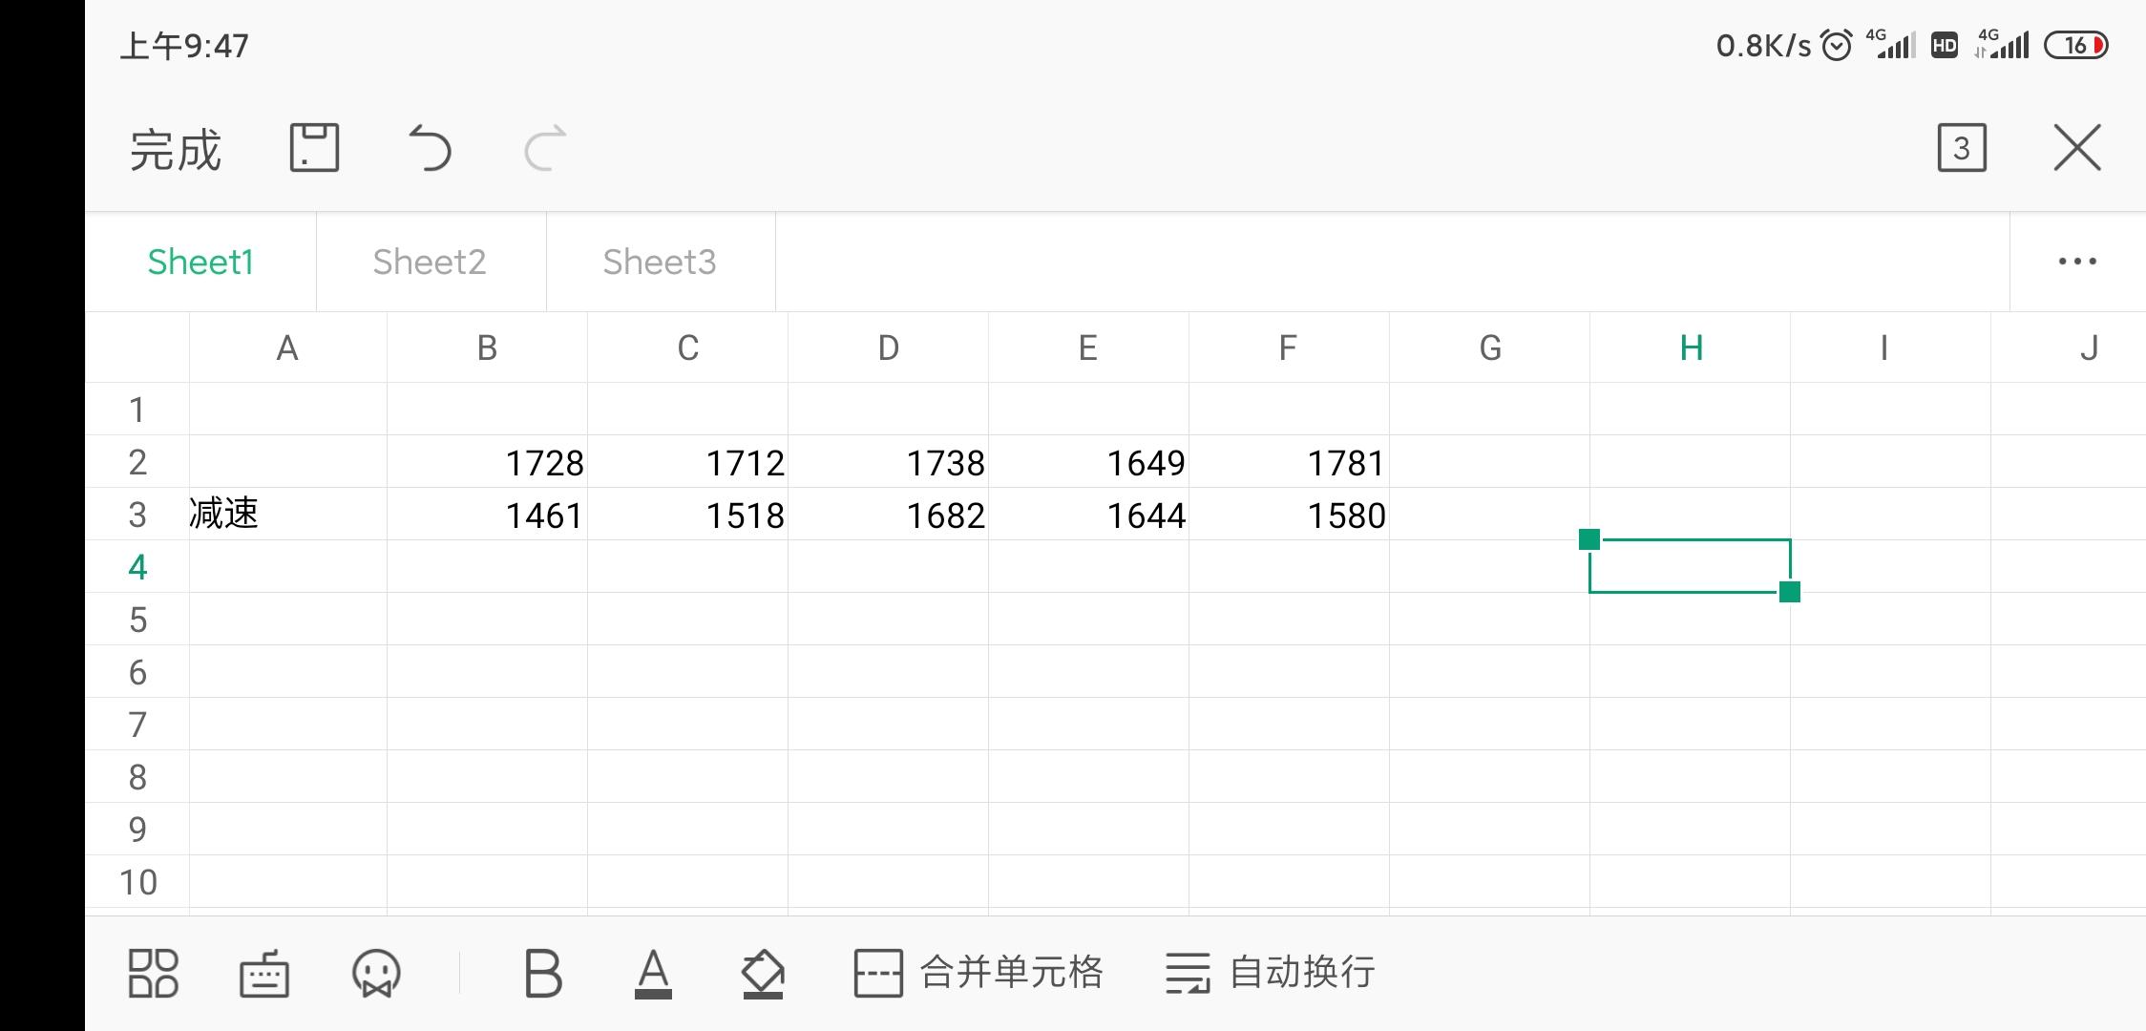Screen dimensions: 2146x1031
Task: Tap the 完成 done button
Action: (x=176, y=150)
